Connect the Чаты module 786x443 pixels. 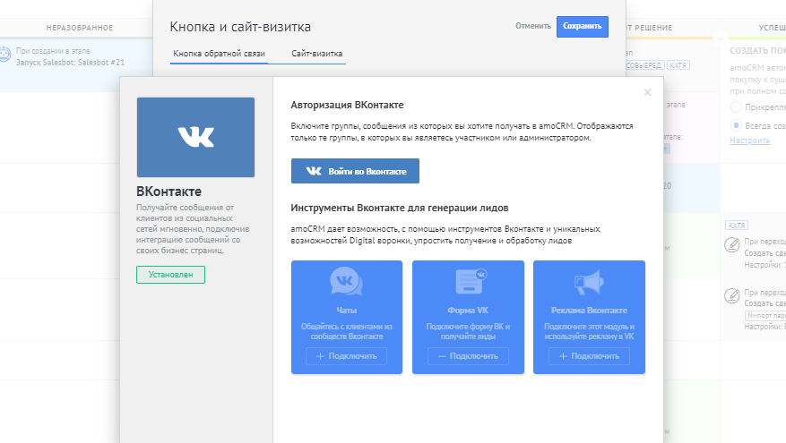[346, 356]
